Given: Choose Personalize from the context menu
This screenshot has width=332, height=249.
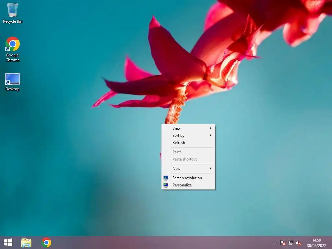Looking at the screenshot, I should tap(188, 185).
